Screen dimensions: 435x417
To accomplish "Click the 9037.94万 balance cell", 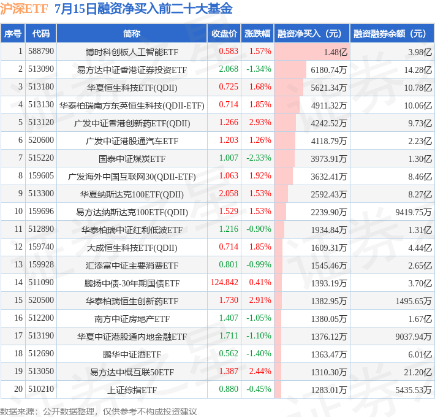I will click(414, 336).
